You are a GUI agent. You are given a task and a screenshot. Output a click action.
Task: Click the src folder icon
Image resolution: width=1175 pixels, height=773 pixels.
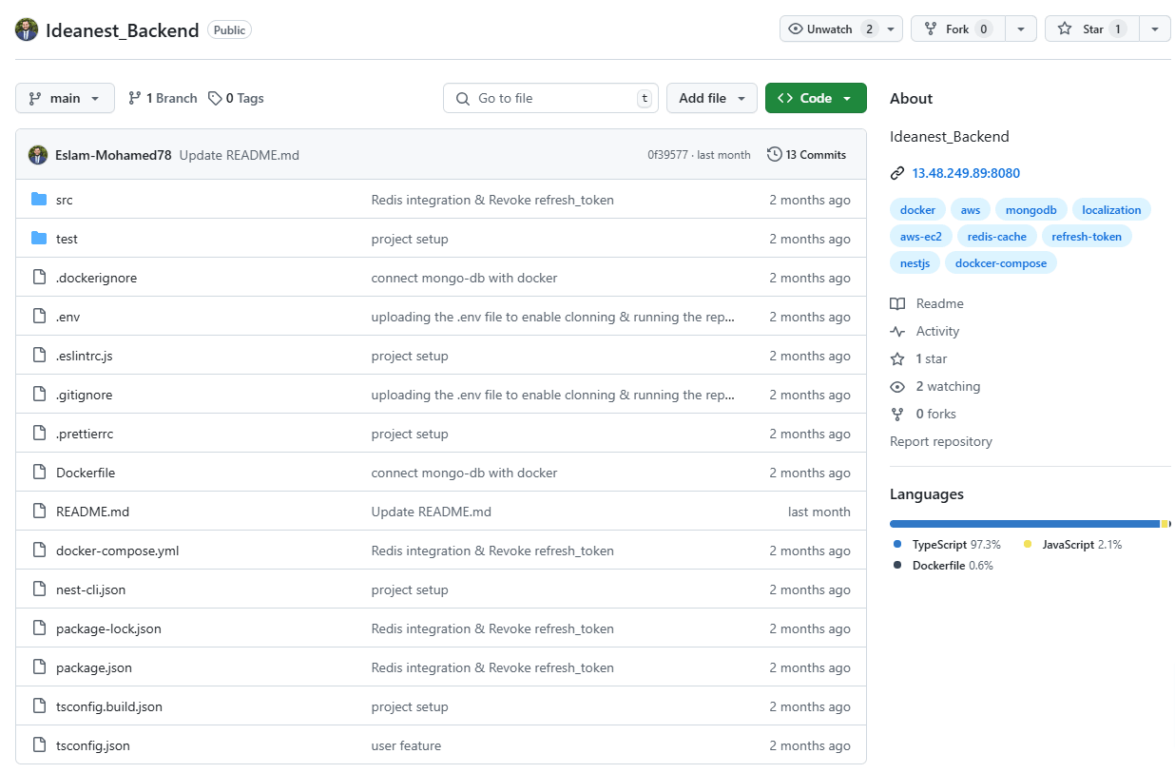click(39, 200)
